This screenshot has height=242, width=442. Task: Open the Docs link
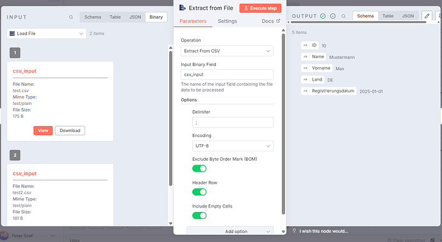(270, 21)
